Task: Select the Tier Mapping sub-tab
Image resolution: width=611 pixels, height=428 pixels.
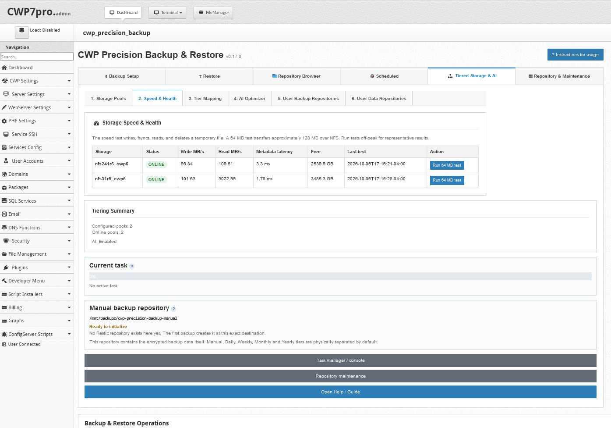Action: point(205,99)
